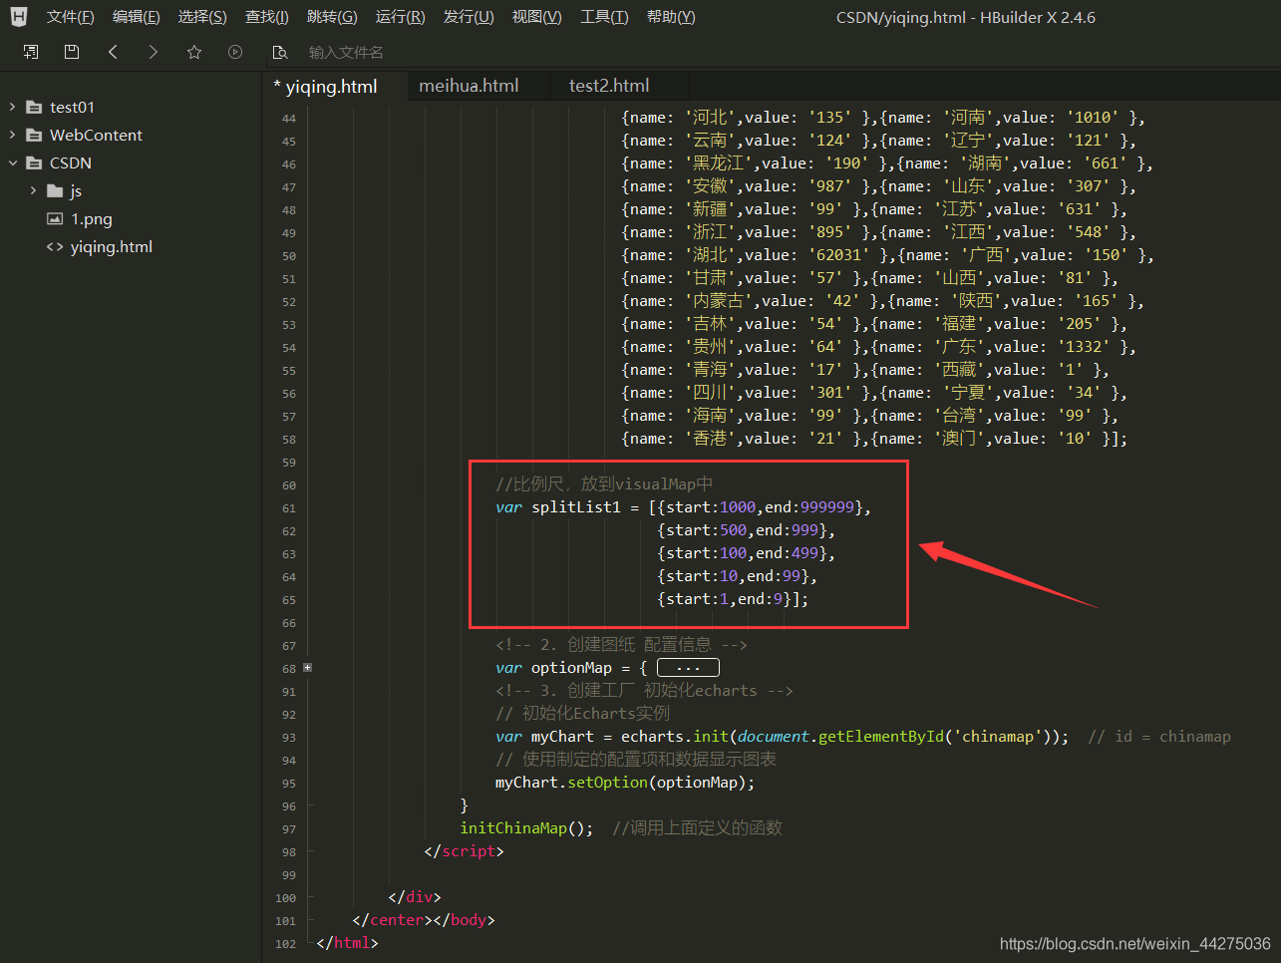Screen dimensions: 1281x963
Task: Switch to the meihua.html tab
Action: click(469, 86)
